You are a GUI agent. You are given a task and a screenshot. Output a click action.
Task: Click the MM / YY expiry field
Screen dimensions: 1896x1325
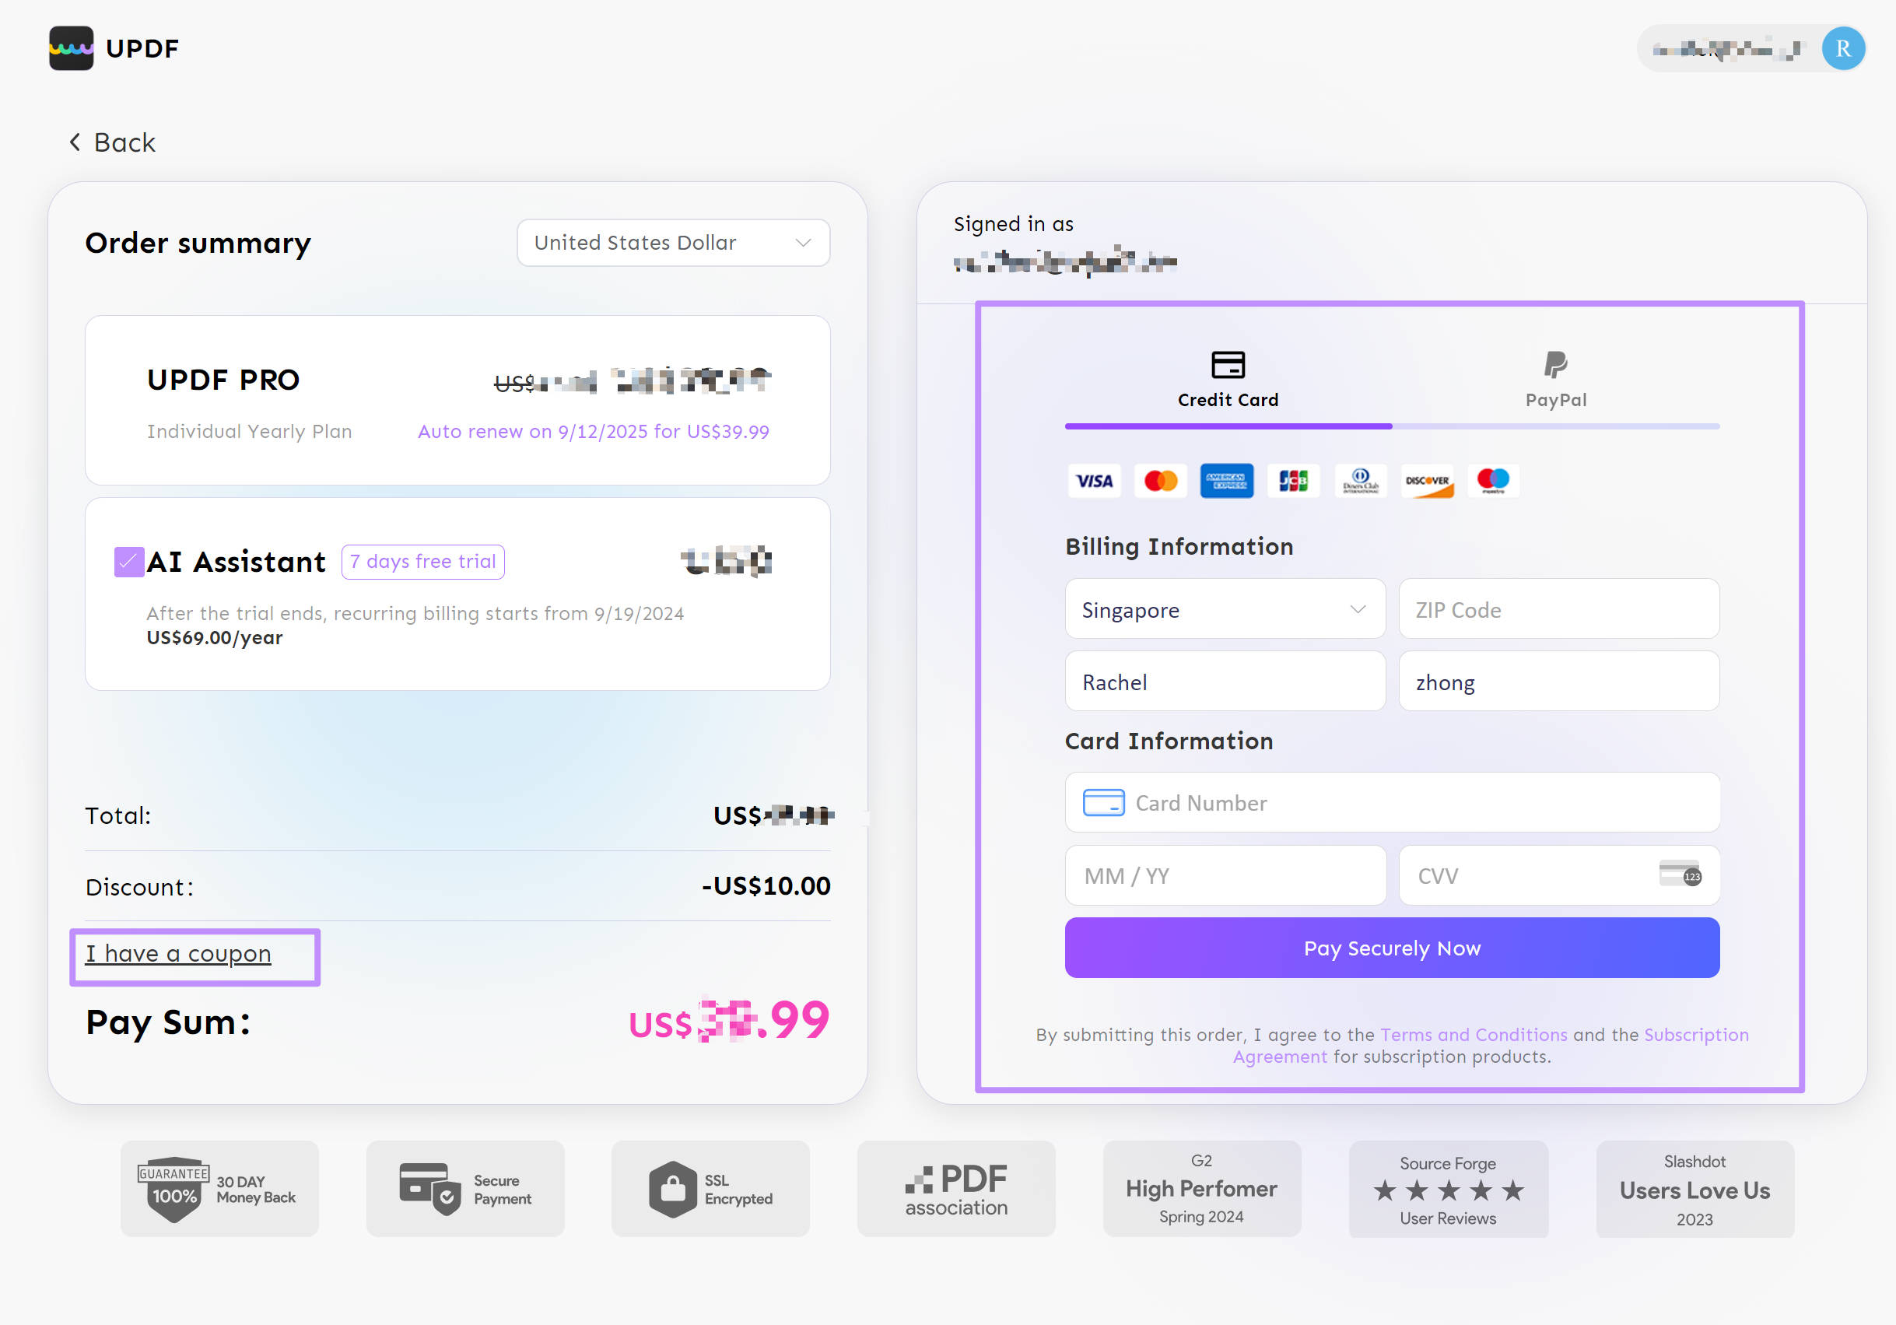1225,875
